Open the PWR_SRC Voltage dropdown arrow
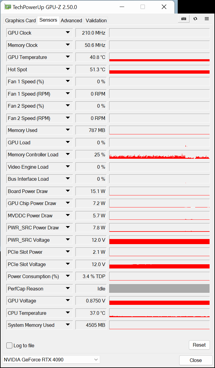 (x=68, y=240)
